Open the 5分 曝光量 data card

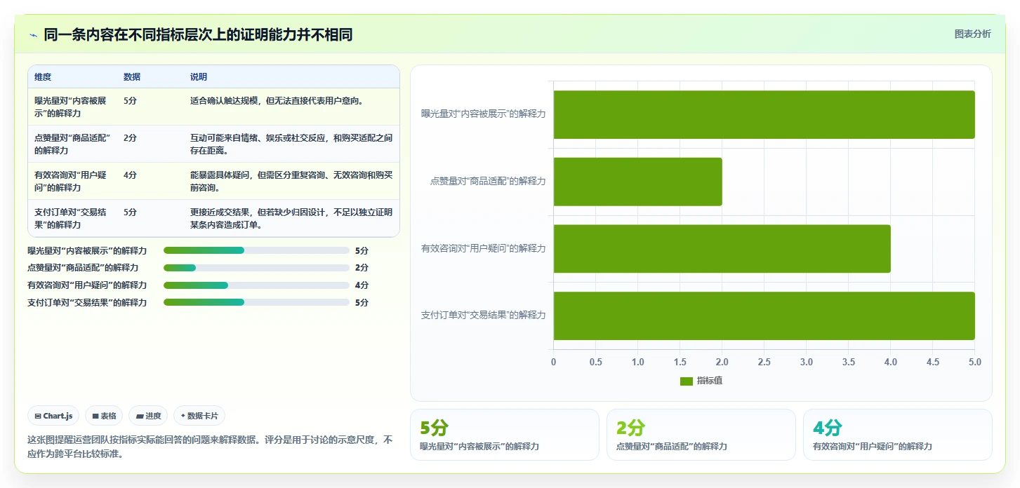click(504, 435)
